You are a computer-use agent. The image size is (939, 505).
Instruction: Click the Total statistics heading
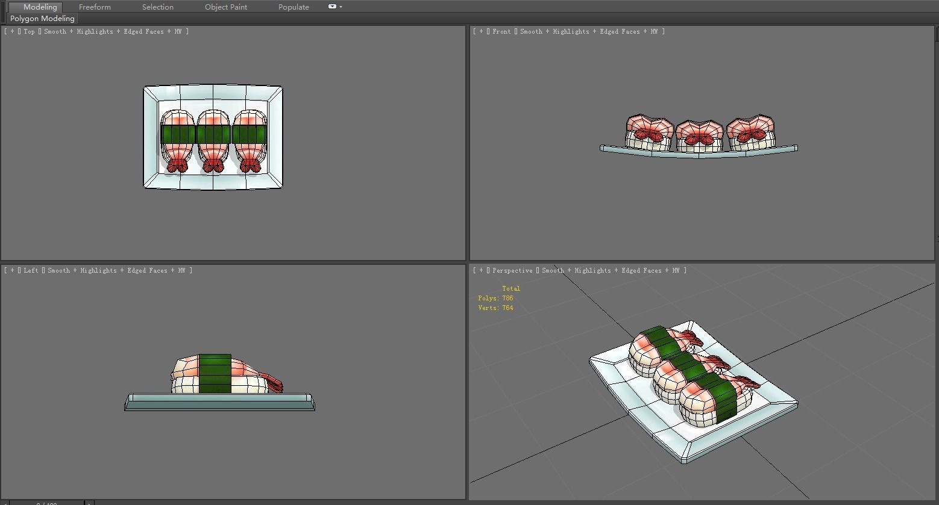510,288
